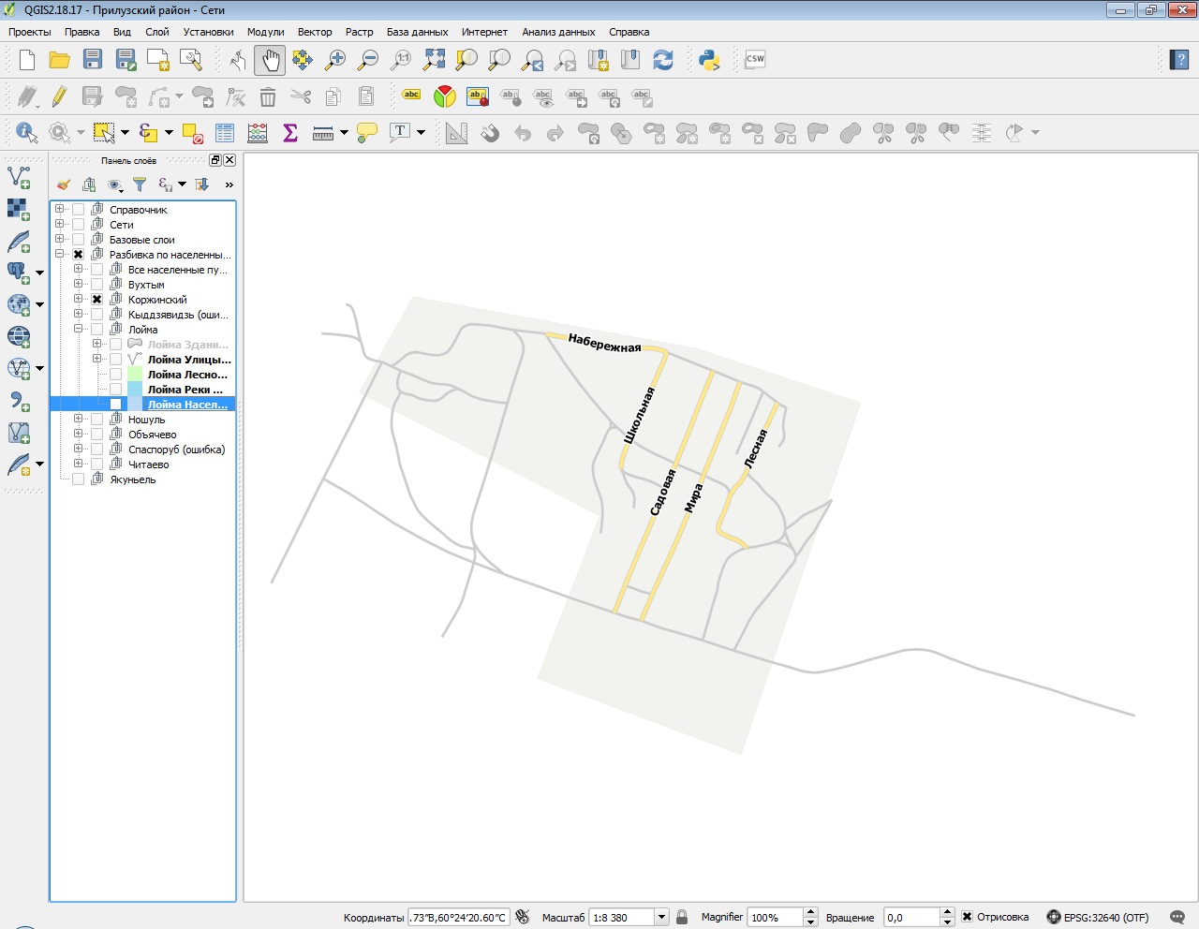This screenshot has width=1199, height=929.
Task: Open the Field Calculator
Action: coord(258,132)
